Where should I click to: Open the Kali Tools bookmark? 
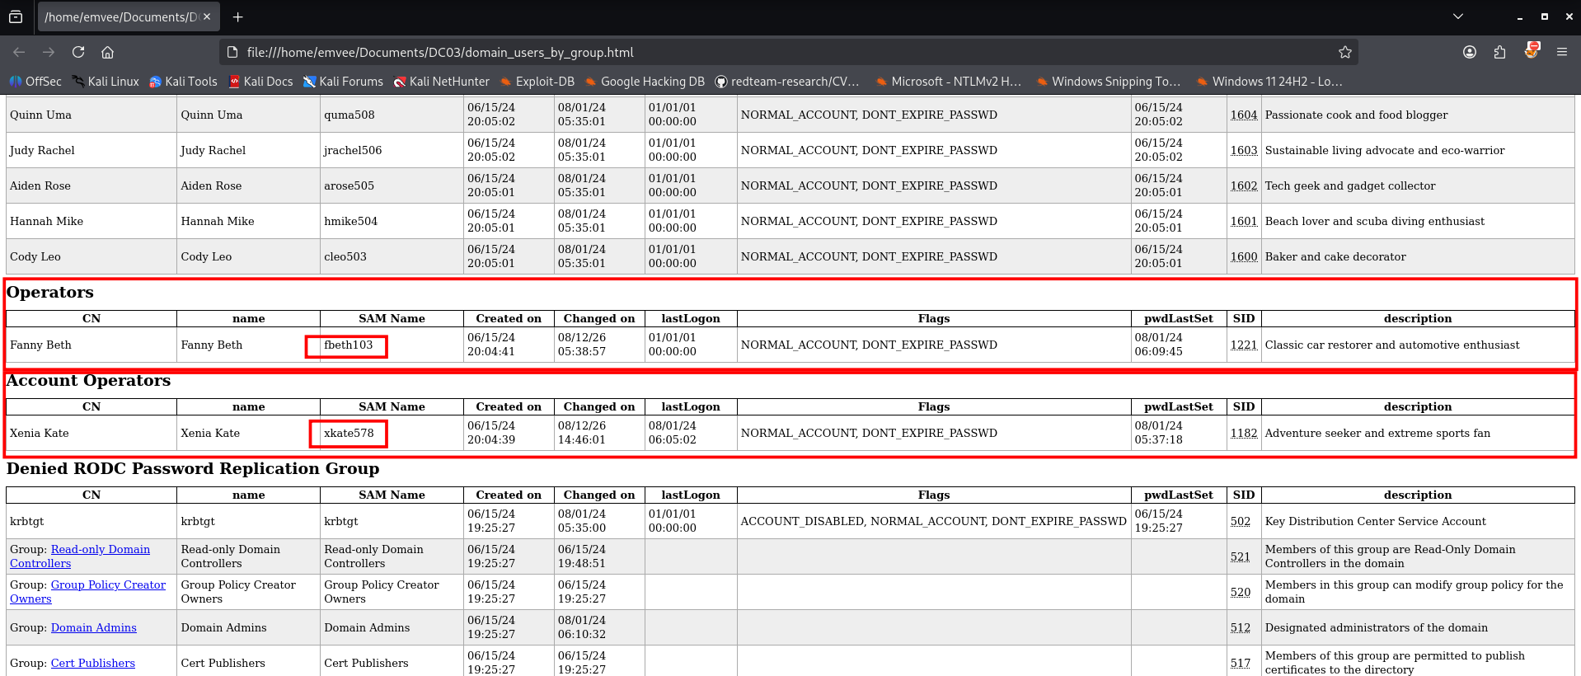(183, 82)
